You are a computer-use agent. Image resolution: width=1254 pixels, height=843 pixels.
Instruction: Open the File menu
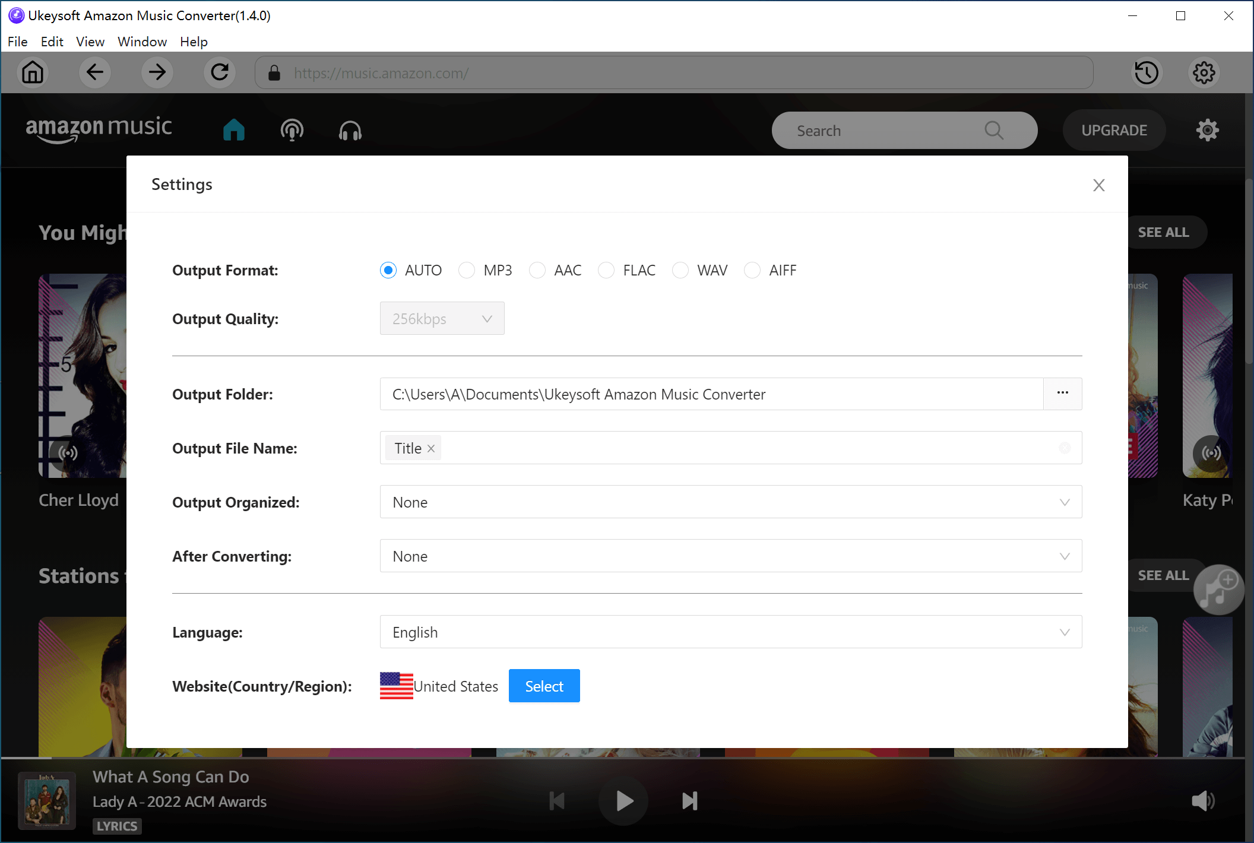17,42
